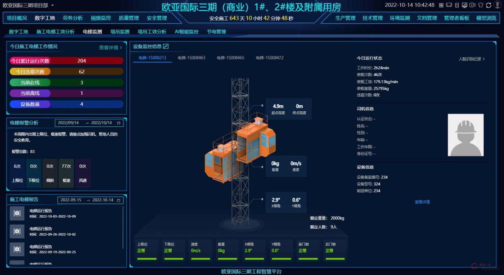The width and height of the screenshot is (504, 275).
Task: Switch to AI智能监控 sub-tab
Action: tap(187, 32)
